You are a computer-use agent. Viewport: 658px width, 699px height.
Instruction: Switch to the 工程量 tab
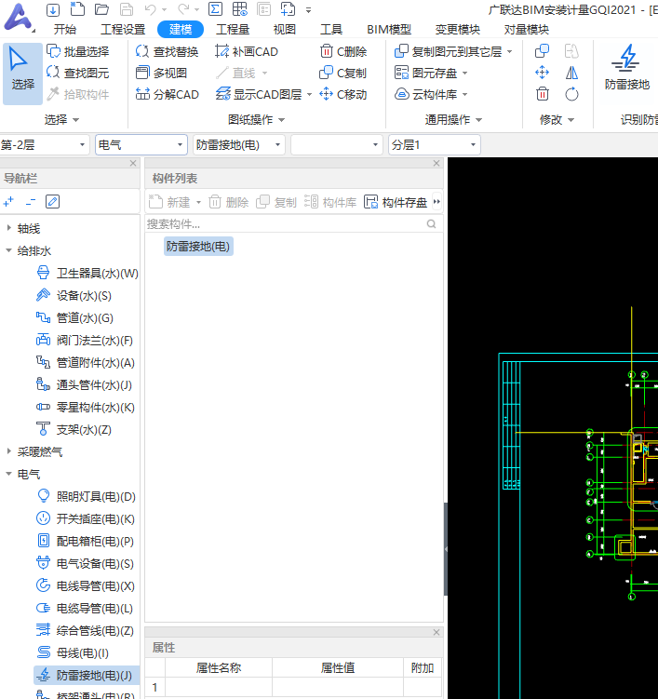pyautogui.click(x=233, y=30)
